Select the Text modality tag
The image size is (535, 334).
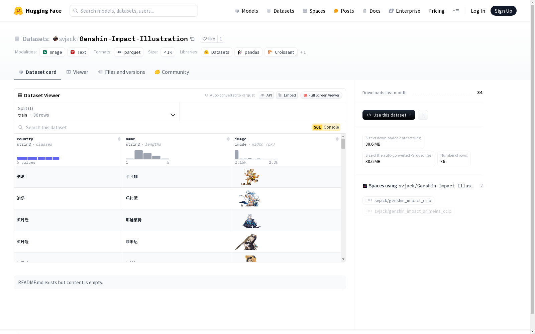pos(78,52)
